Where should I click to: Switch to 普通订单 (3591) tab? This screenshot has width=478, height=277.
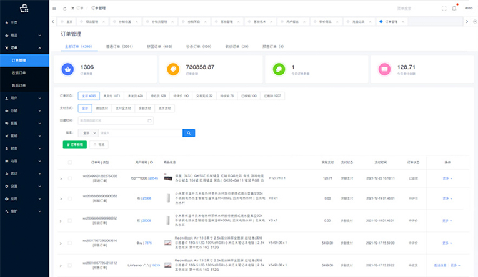(x=119, y=46)
